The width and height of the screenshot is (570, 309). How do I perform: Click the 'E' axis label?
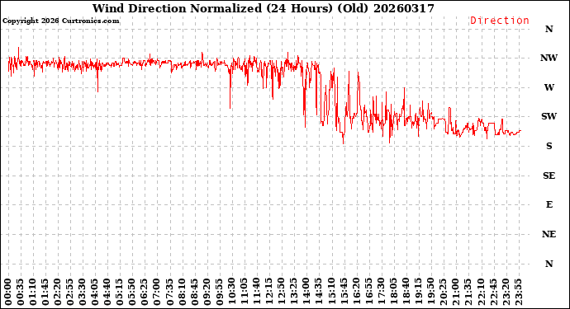tap(549, 205)
